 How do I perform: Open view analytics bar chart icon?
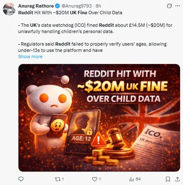131,179
